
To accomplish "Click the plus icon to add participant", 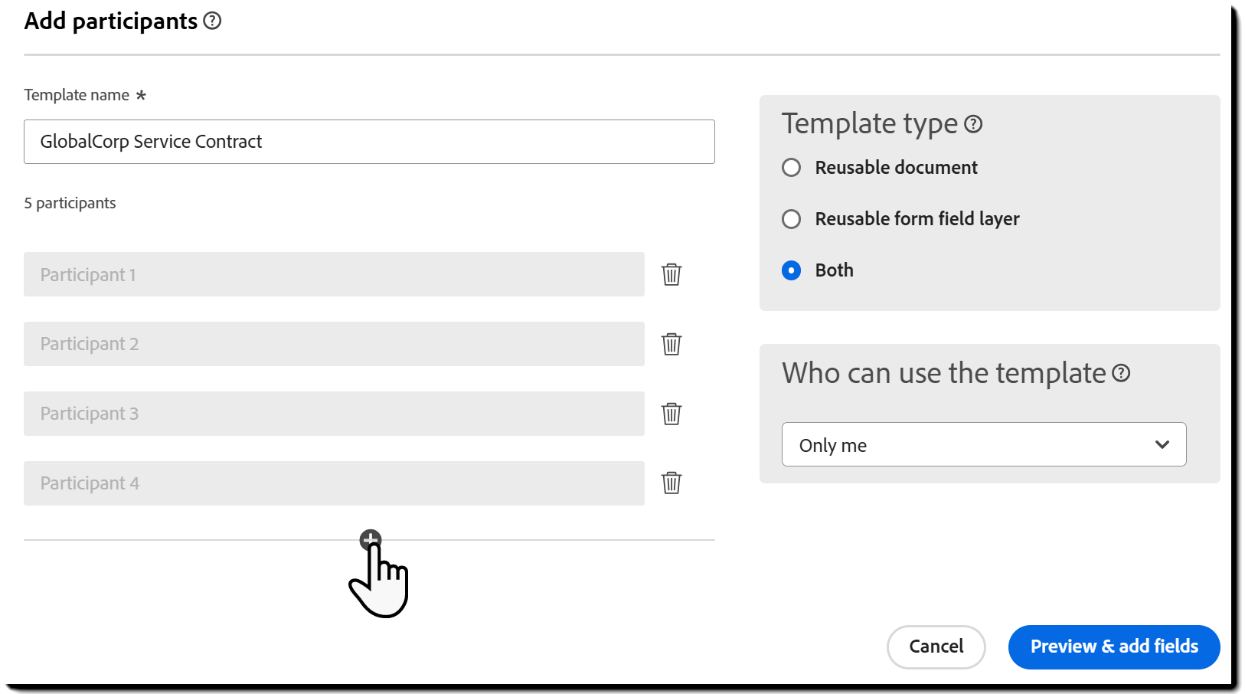I will tap(371, 539).
